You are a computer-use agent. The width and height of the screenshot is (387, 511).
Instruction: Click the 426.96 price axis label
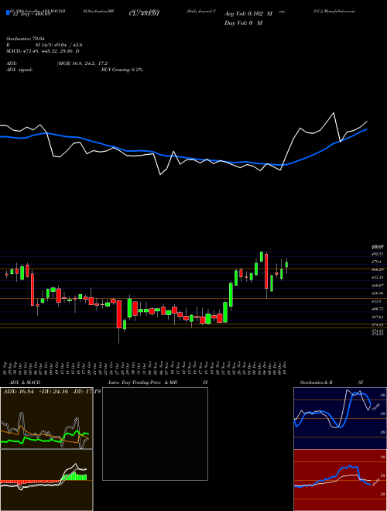point(378,293)
